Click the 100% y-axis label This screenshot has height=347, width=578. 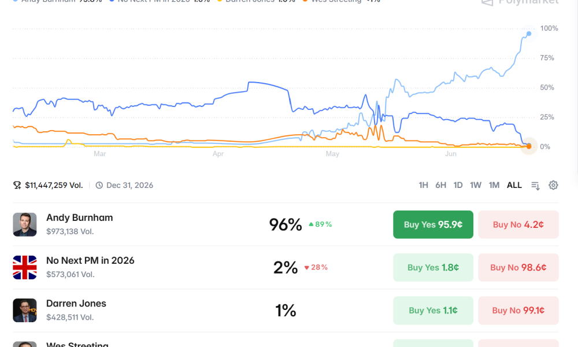pos(549,28)
